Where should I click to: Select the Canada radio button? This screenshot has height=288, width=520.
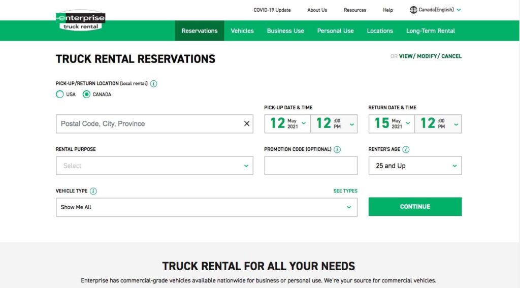(86, 94)
